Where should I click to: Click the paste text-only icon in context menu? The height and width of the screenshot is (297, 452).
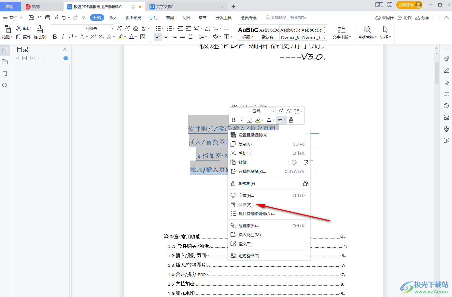pyautogui.click(x=306, y=162)
